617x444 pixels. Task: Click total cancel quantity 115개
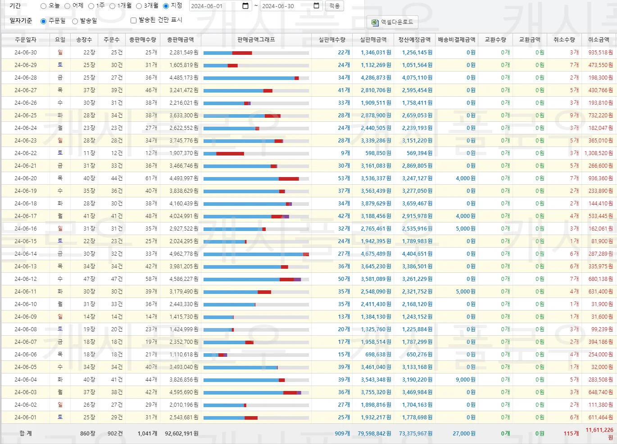572,434
